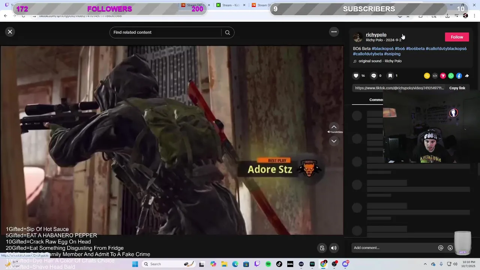This screenshot has width=480, height=270.
Task: Open Spotify from the taskbar
Action: 268,264
